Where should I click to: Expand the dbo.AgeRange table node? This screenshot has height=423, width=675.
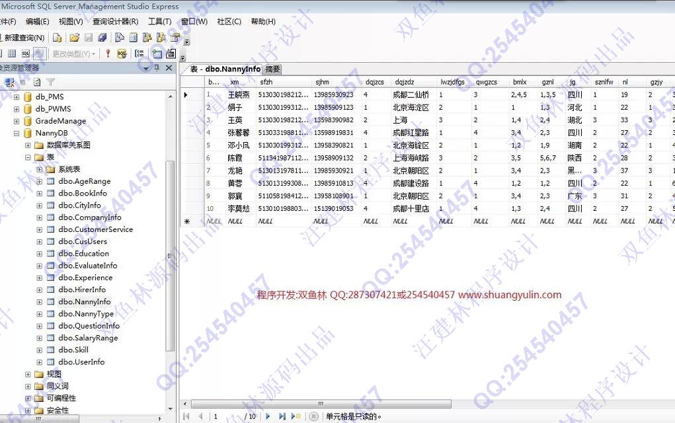pyautogui.click(x=40, y=181)
